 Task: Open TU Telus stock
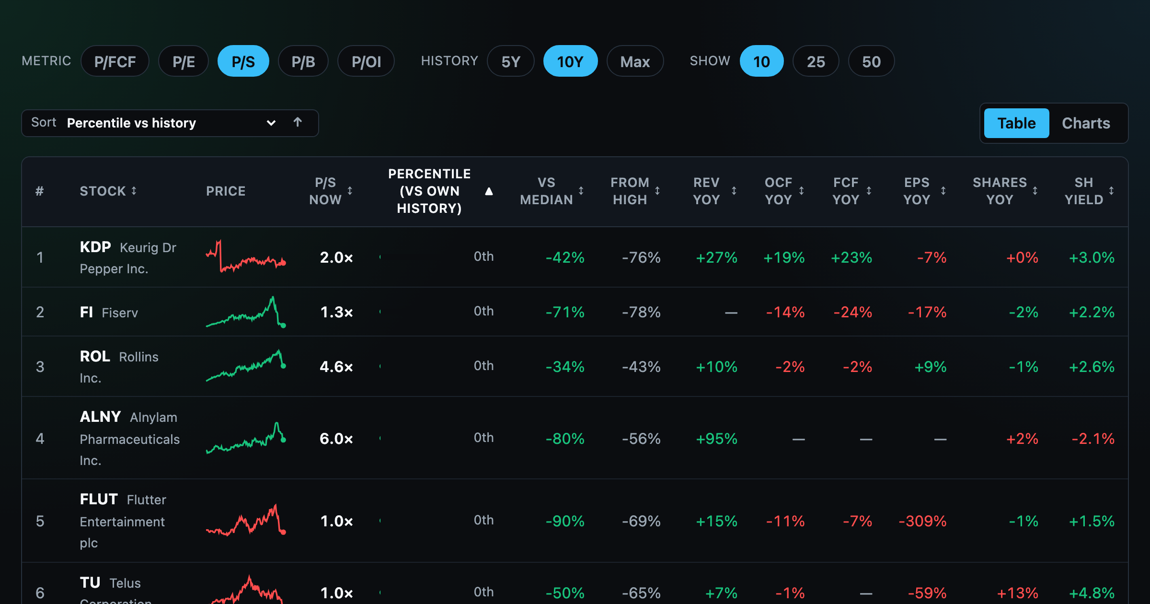(116, 591)
